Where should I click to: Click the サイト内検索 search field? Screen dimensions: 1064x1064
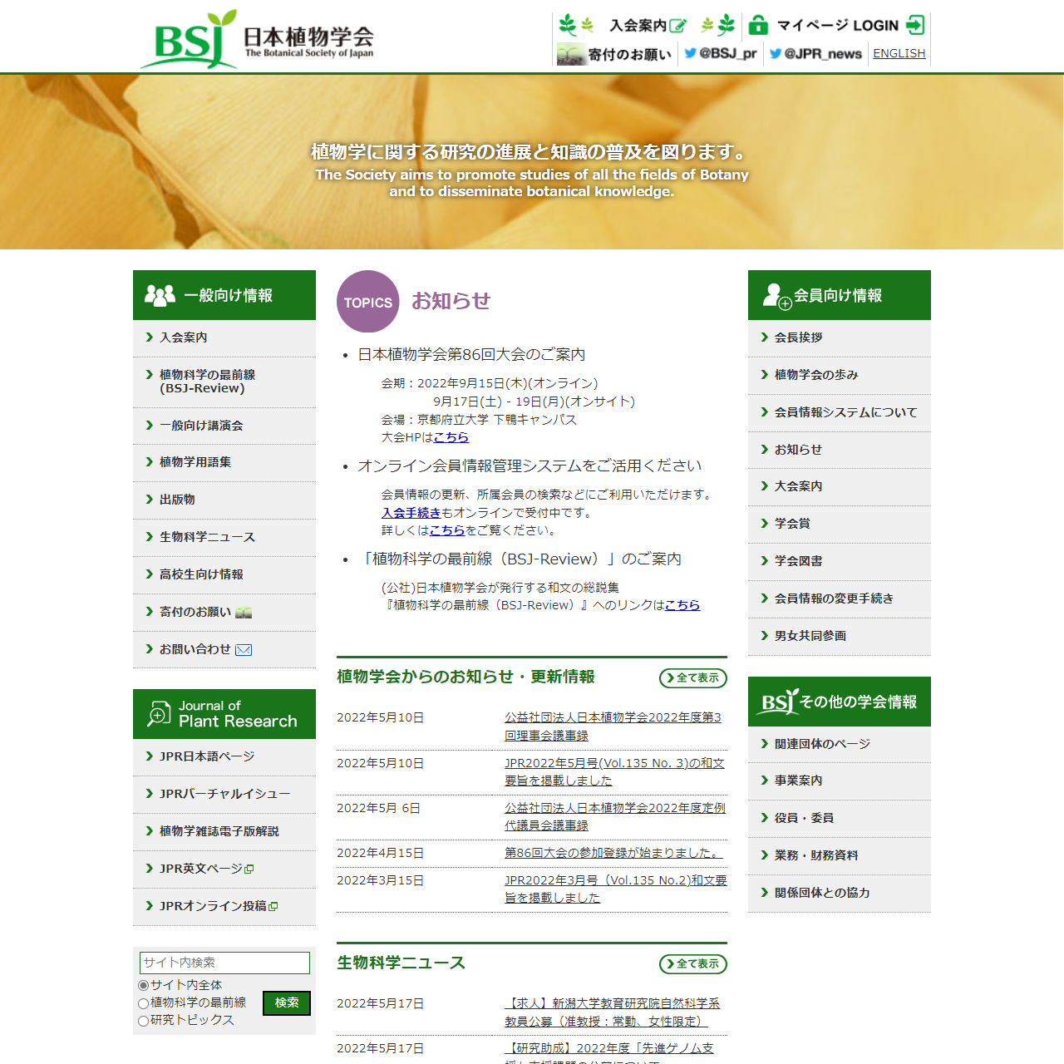(224, 963)
